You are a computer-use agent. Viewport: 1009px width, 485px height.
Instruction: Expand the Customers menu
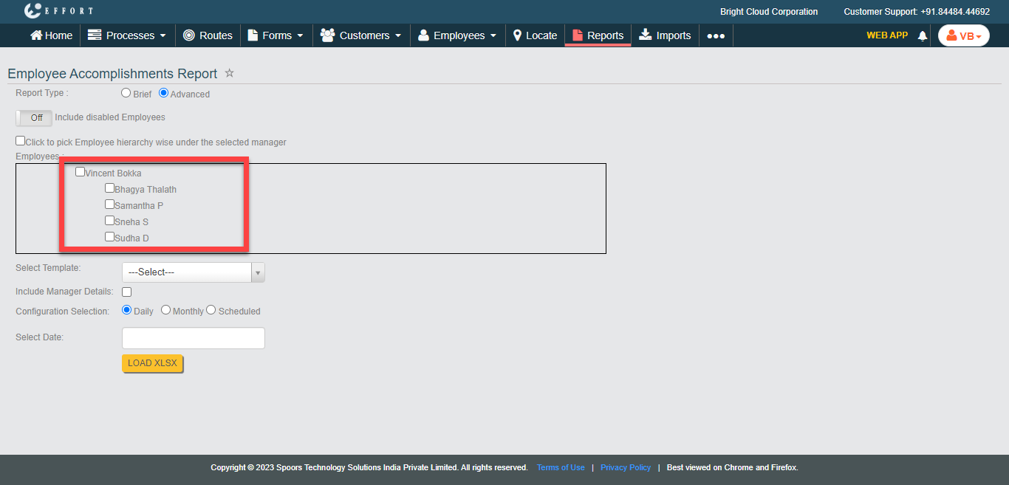coord(361,35)
